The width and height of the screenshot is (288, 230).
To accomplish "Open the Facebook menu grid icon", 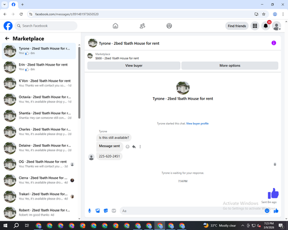I will point(255,26).
